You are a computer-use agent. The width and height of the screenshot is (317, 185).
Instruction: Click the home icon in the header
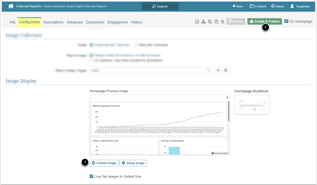[11, 6]
